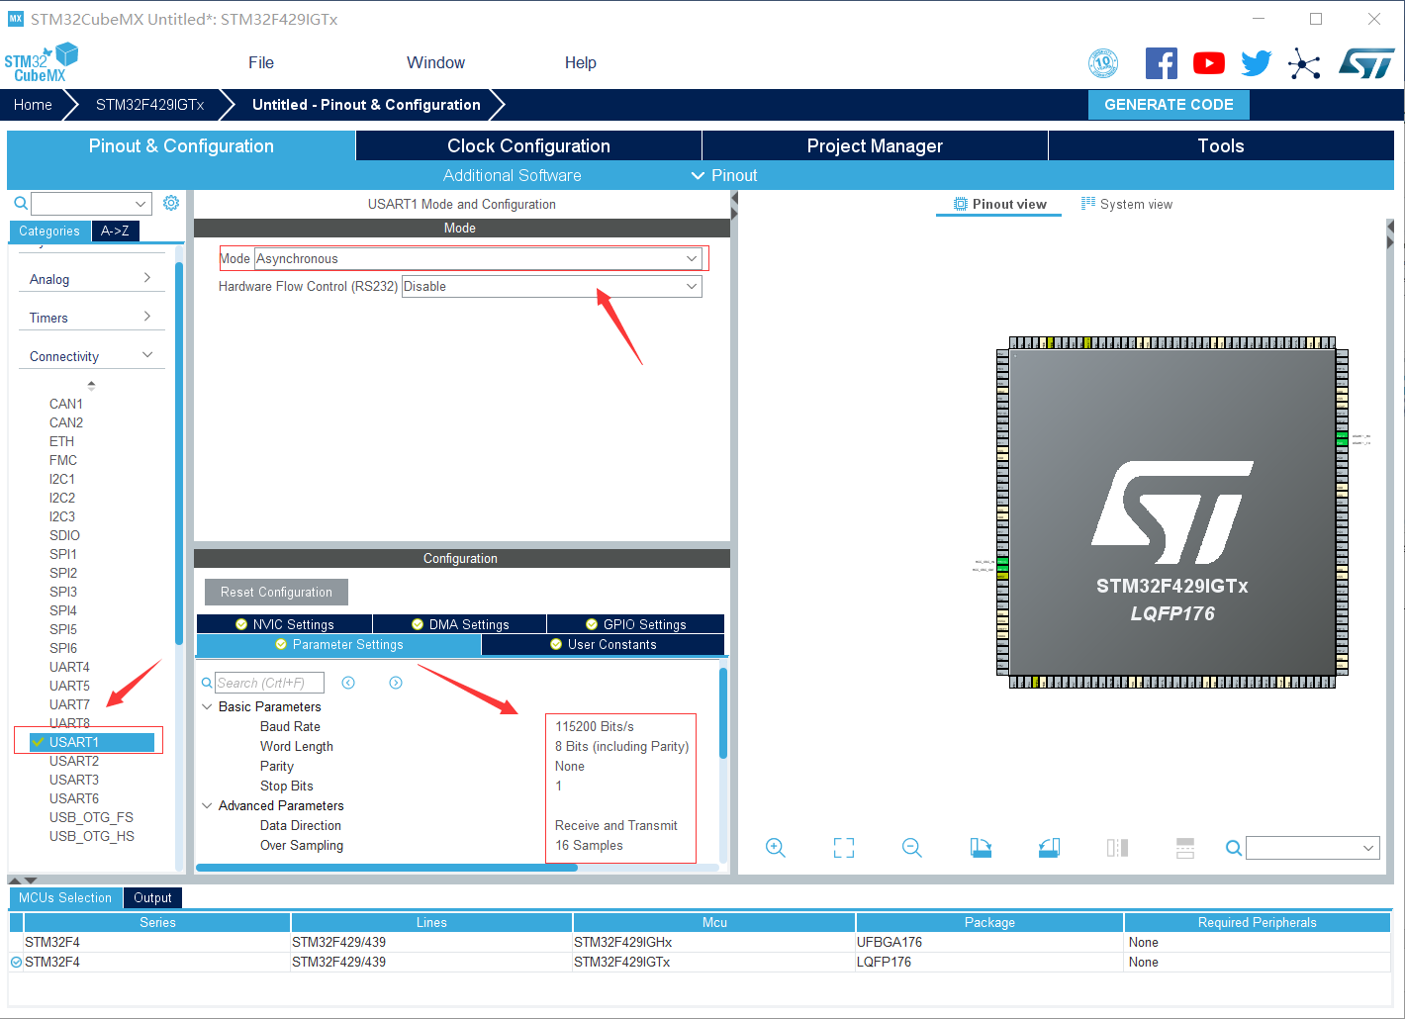
Task: Click the split-view horizontal layout icon
Action: (x=1185, y=848)
